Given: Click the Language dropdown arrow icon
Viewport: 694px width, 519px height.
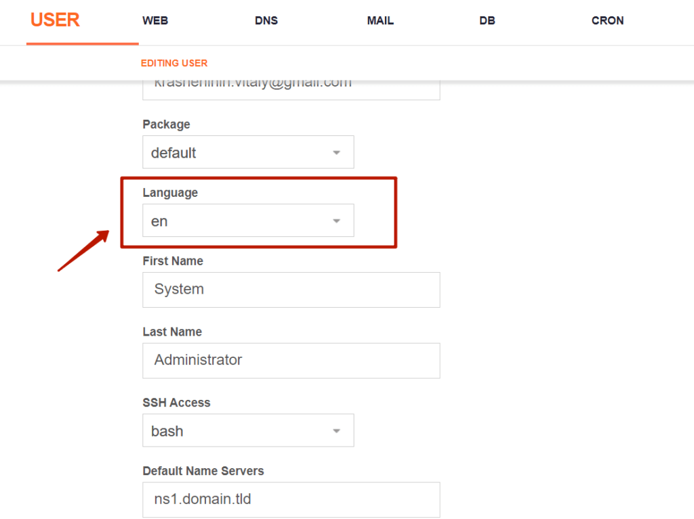Looking at the screenshot, I should click(336, 221).
